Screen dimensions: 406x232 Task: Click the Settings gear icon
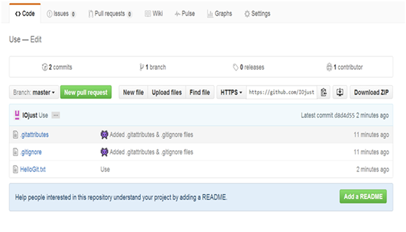point(247,14)
